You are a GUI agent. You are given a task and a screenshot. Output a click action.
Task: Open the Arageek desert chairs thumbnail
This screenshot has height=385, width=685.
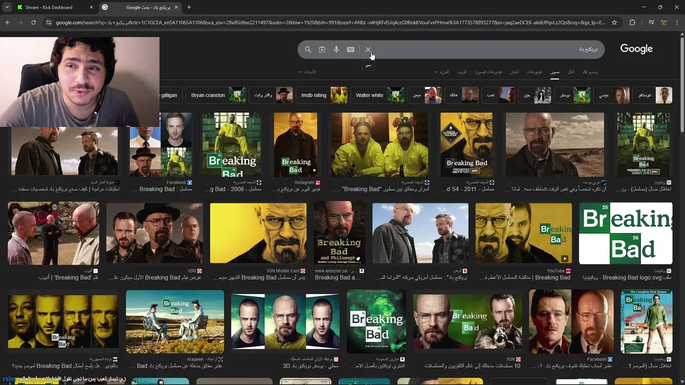[174, 321]
